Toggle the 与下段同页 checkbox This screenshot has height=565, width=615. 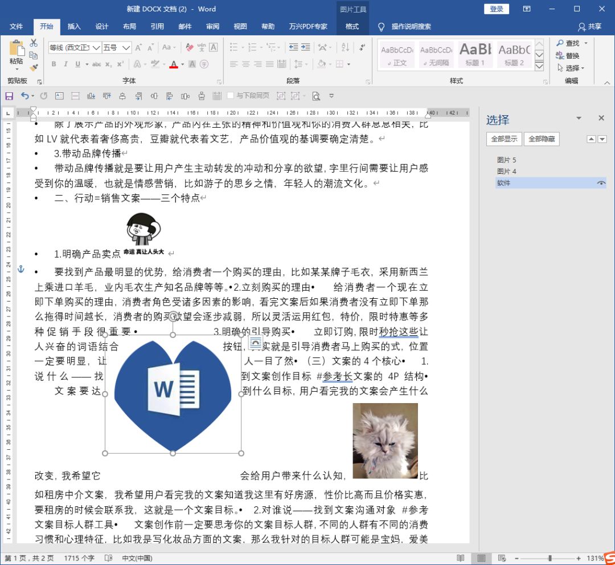pyautogui.click(x=231, y=95)
